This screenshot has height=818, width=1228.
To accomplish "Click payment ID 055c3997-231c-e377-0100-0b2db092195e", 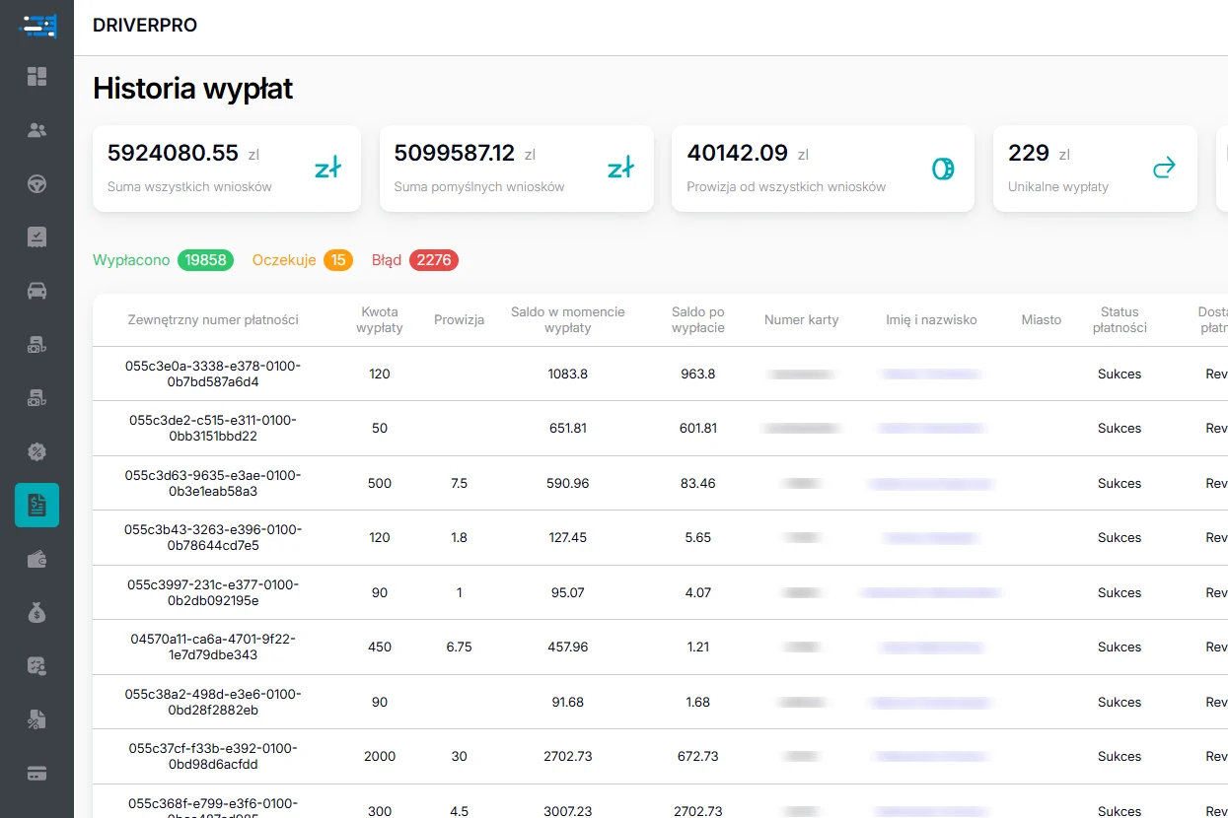I will pyautogui.click(x=213, y=592).
